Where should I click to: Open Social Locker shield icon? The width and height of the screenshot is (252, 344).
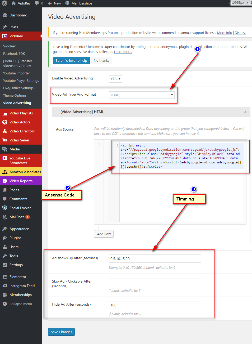(5, 208)
